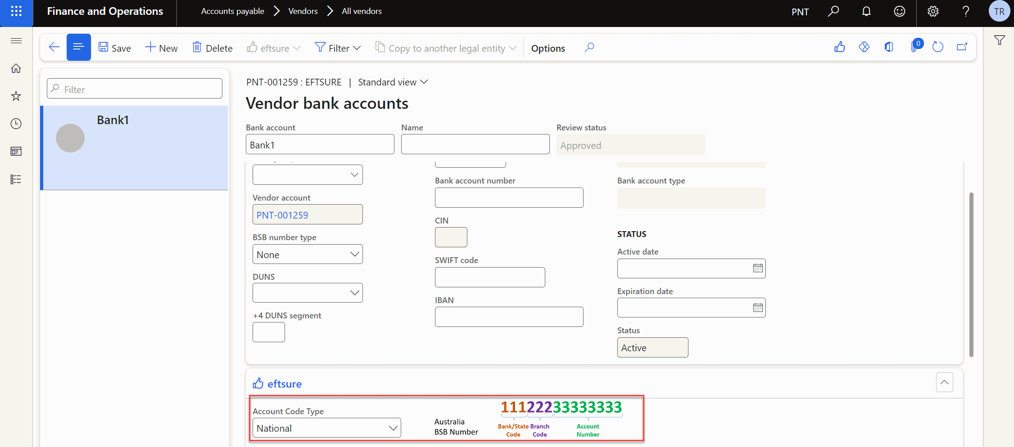Viewport: 1014px width, 447px height.
Task: Show notifications bell
Action: tap(866, 11)
